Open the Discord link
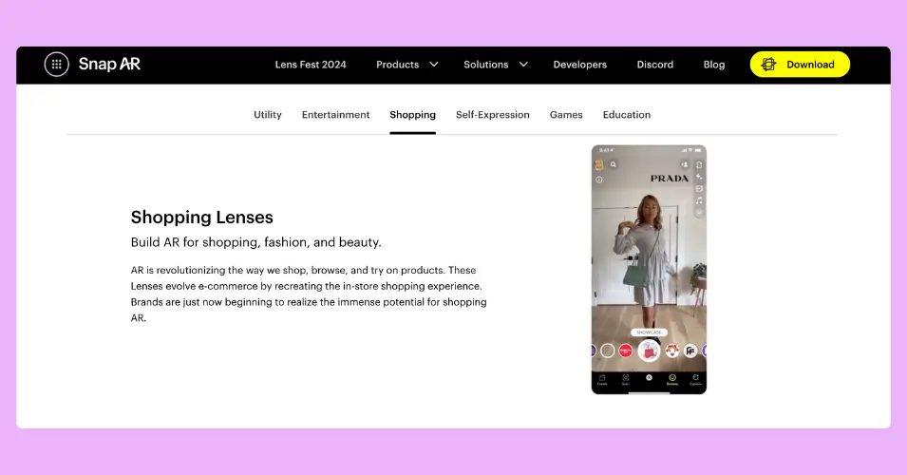The height and width of the screenshot is (475, 907). (654, 65)
